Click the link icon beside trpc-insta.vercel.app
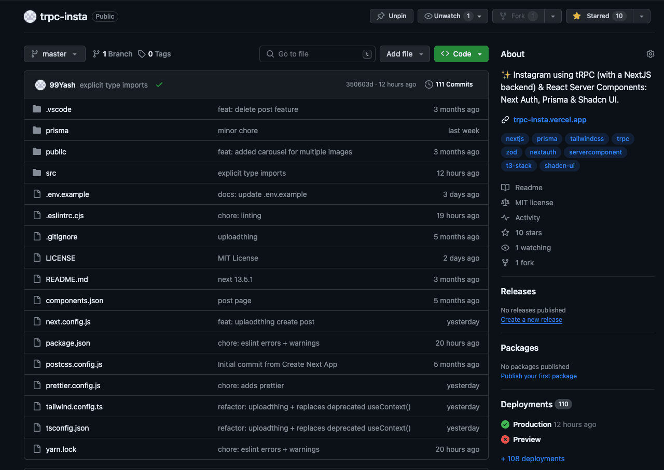This screenshot has height=470, width=664. click(x=505, y=120)
